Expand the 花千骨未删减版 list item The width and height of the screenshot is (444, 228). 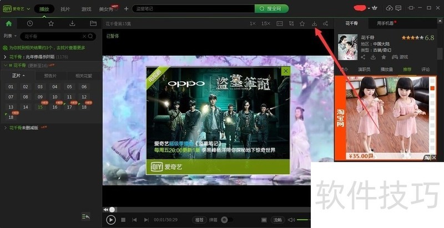(x=5, y=128)
